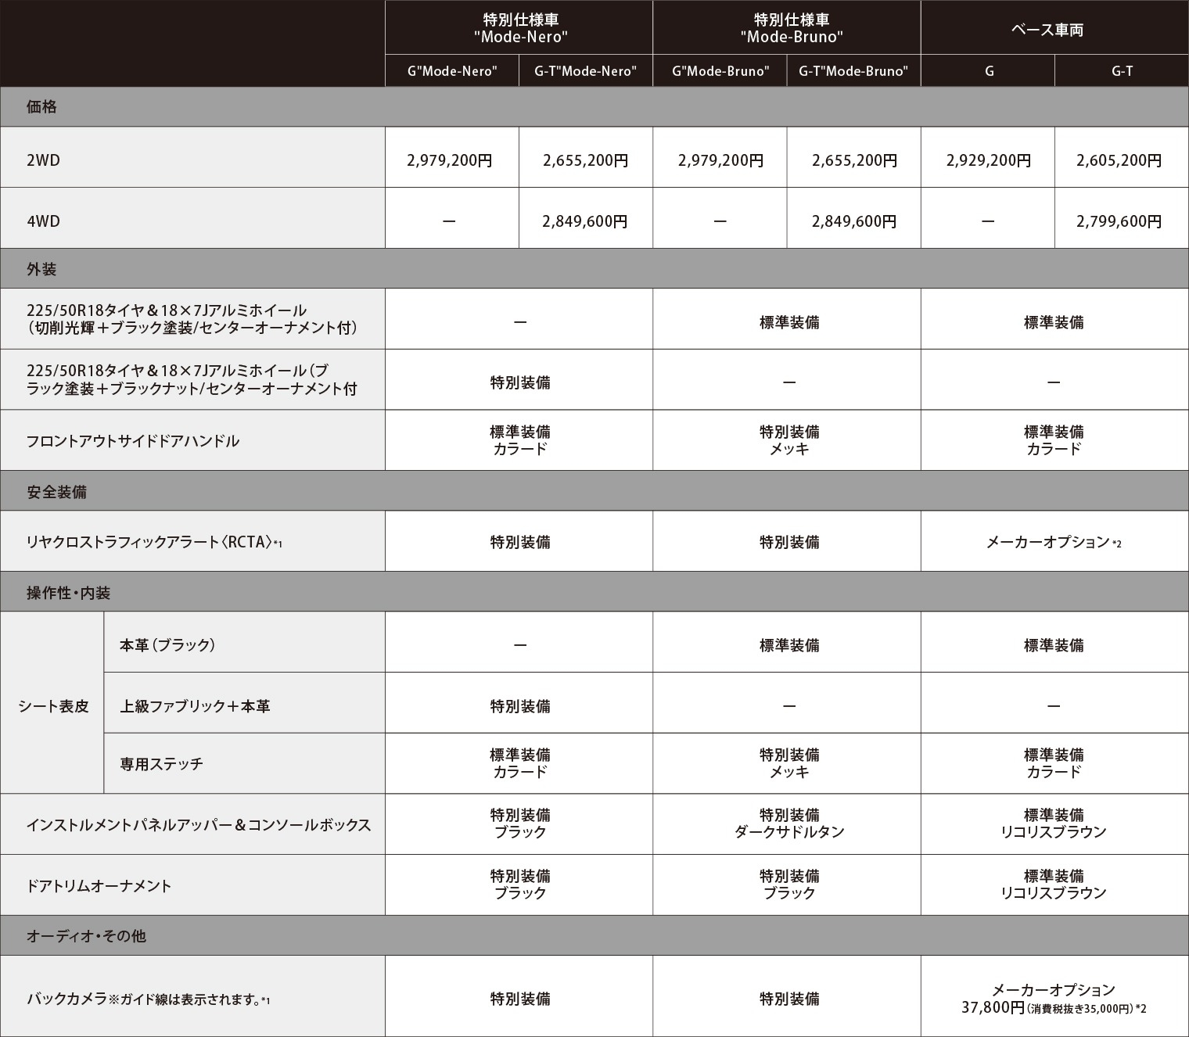Click the 特別仕様車 "Mode-Bruno" header cell
The image size is (1189, 1037).
click(x=787, y=27)
